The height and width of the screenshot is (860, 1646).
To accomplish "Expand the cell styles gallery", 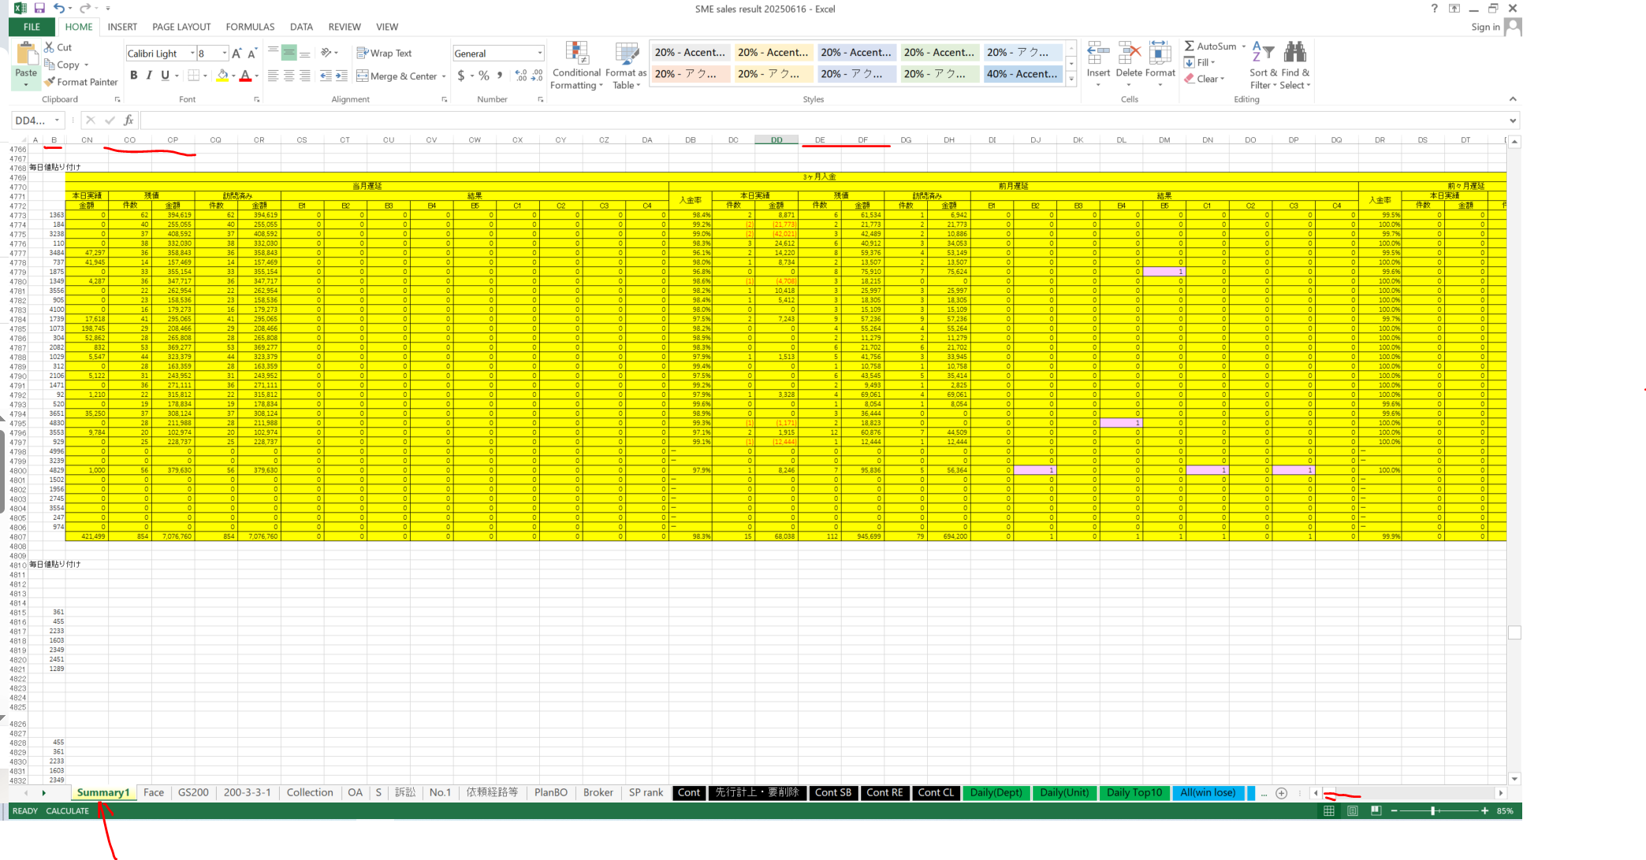I will (1071, 79).
